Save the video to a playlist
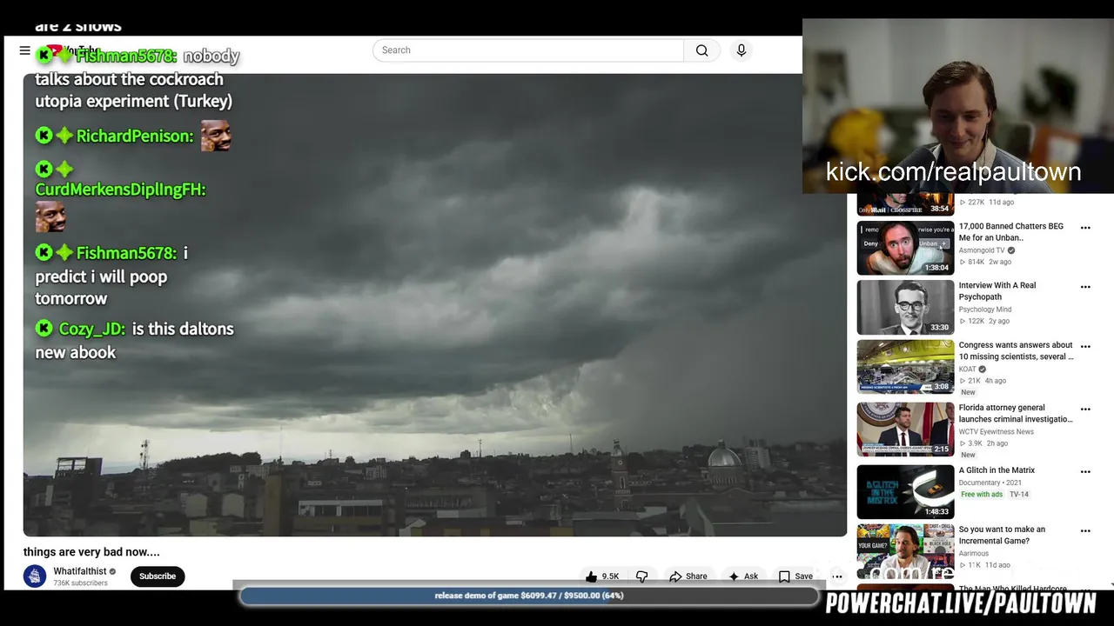 pyautogui.click(x=795, y=576)
